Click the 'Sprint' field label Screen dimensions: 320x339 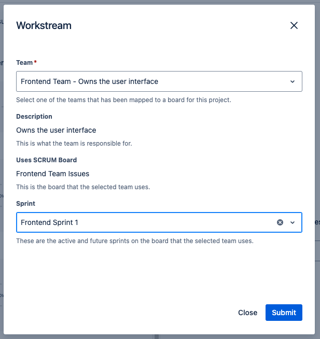coord(25,203)
